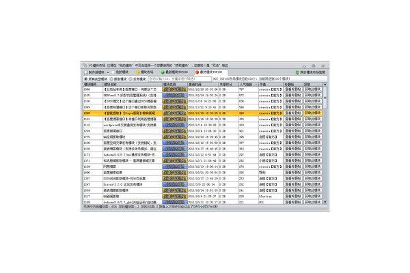The width and height of the screenshot is (410, 273).
Task: Click the red icon on 最热模块TOP100 tab
Action: [197, 72]
